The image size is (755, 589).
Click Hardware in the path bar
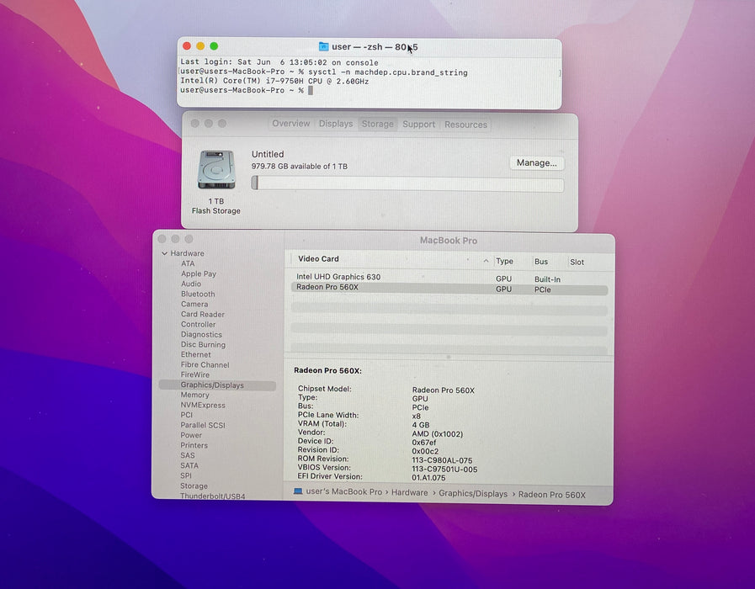(x=409, y=492)
